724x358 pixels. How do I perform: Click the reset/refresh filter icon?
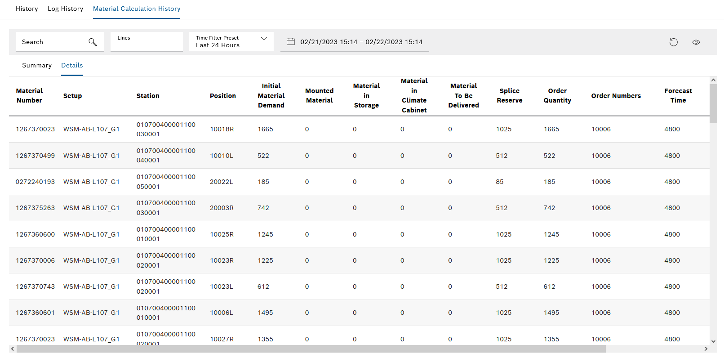point(673,42)
